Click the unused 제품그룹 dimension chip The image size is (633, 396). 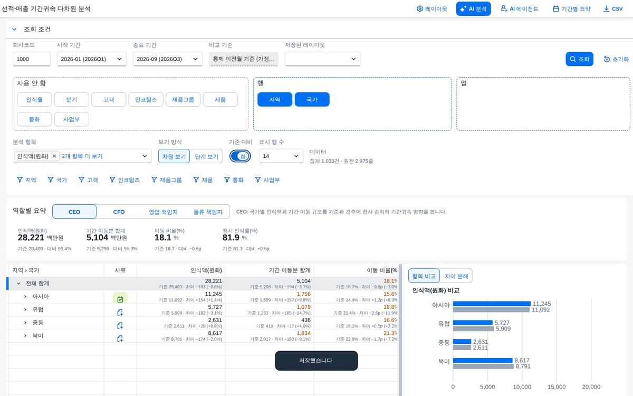183,99
